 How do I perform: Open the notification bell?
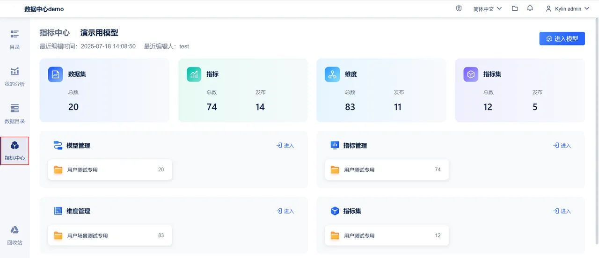click(x=530, y=8)
